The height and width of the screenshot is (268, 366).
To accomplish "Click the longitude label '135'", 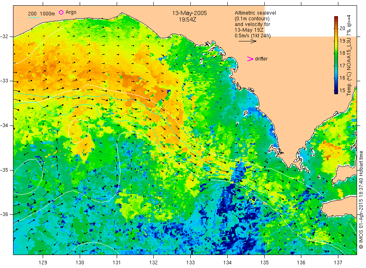I will click(x=264, y=263).
